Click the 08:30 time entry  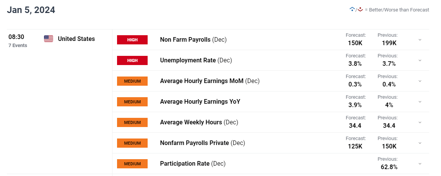coord(16,37)
